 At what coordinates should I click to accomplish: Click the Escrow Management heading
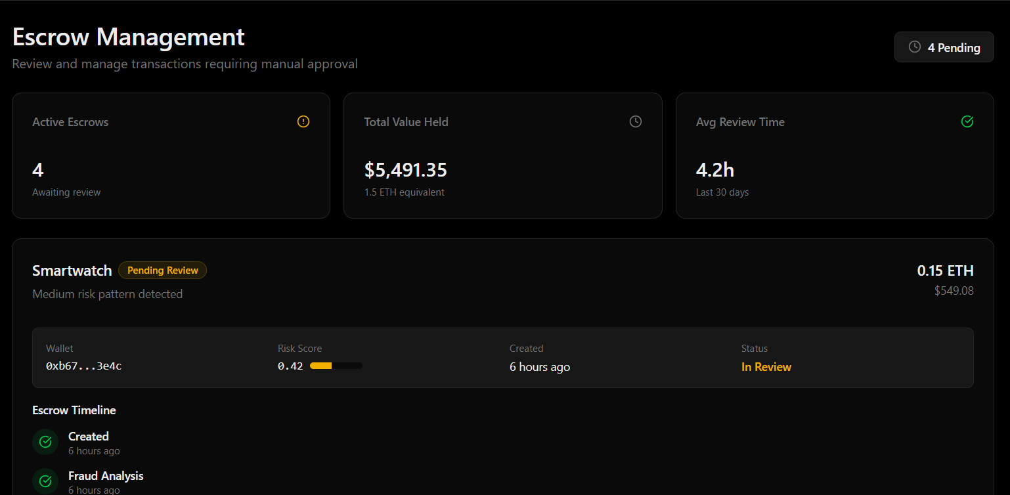pos(129,37)
